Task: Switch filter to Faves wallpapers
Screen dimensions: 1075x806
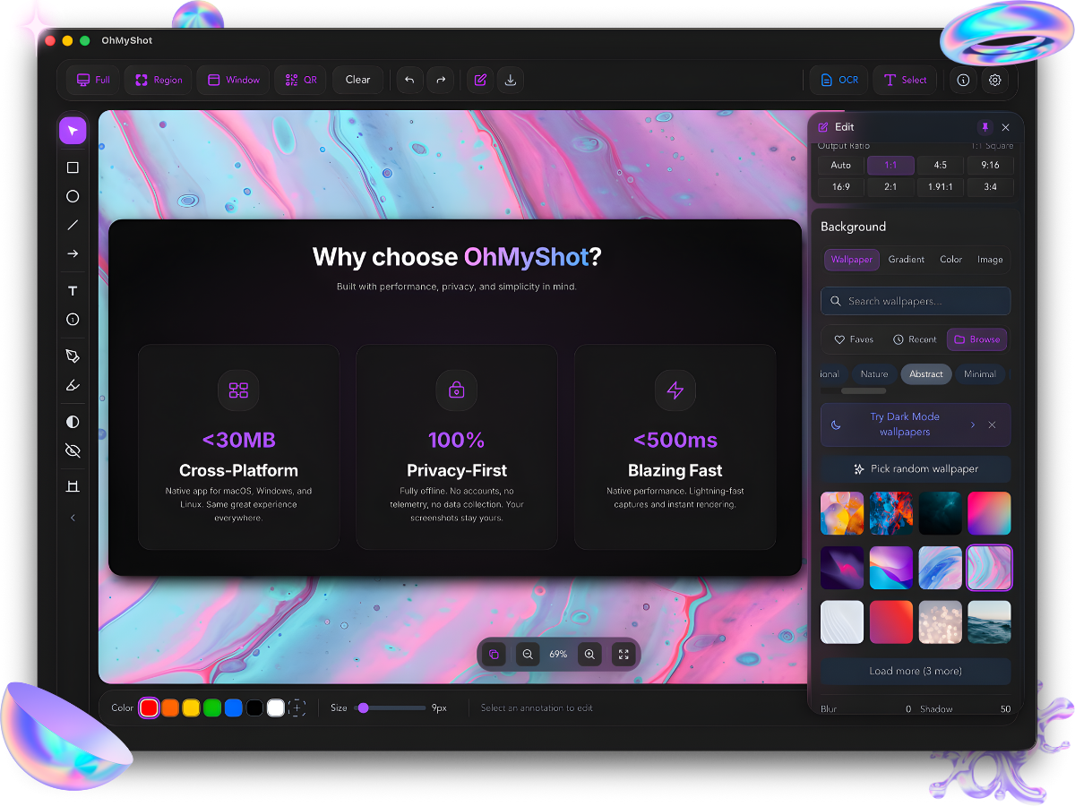Action: point(852,339)
